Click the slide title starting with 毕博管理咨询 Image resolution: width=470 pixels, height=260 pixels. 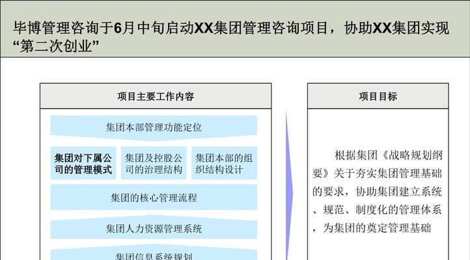(231, 36)
